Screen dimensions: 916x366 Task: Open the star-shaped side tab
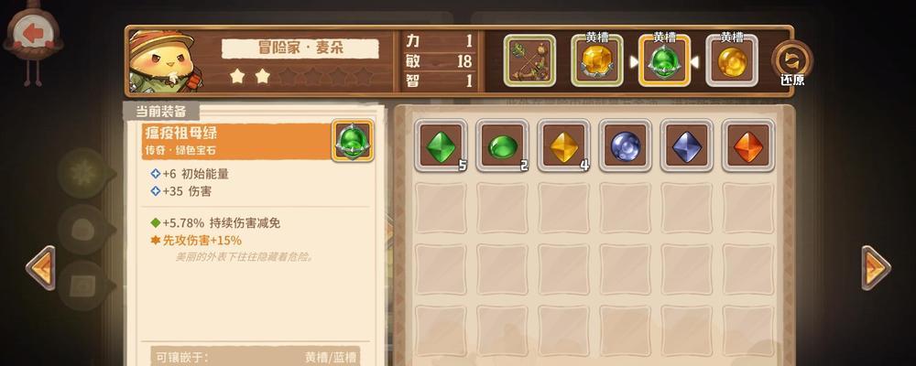pyautogui.click(x=83, y=173)
